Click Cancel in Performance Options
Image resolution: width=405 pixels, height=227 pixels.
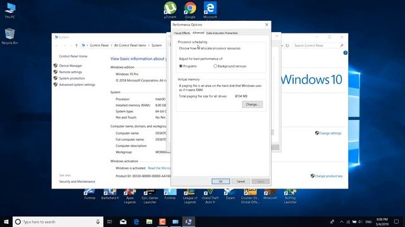click(240, 181)
